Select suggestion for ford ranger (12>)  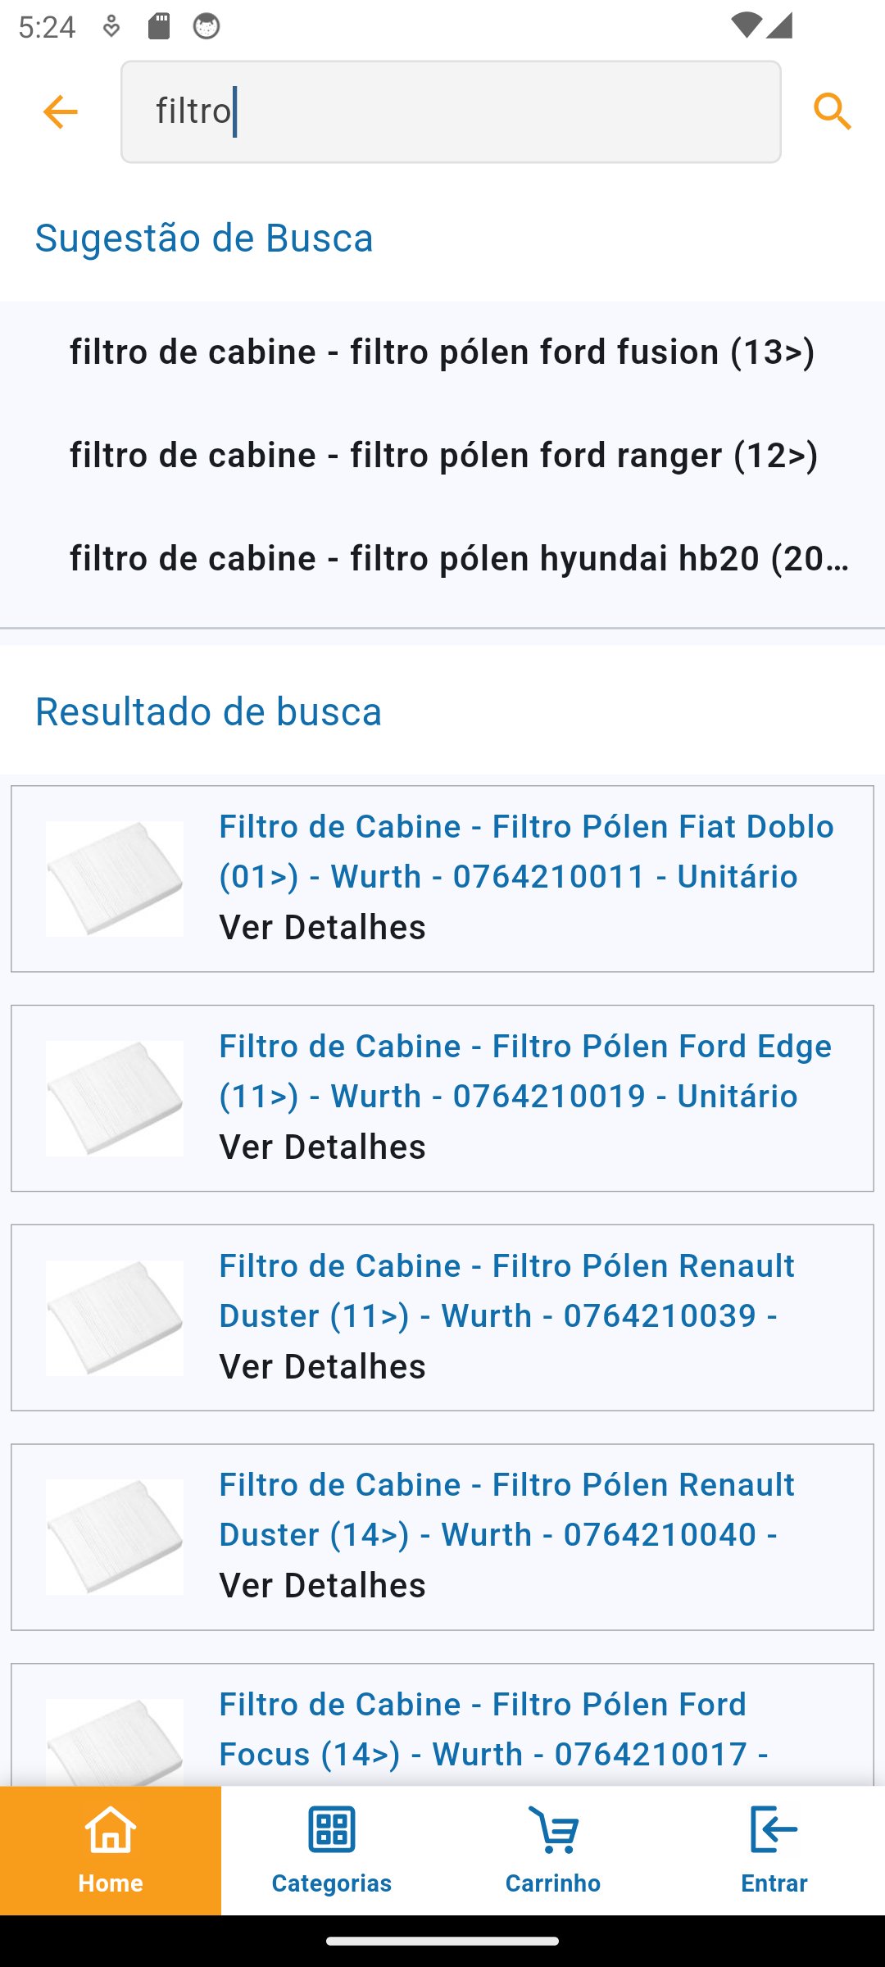coord(442,456)
